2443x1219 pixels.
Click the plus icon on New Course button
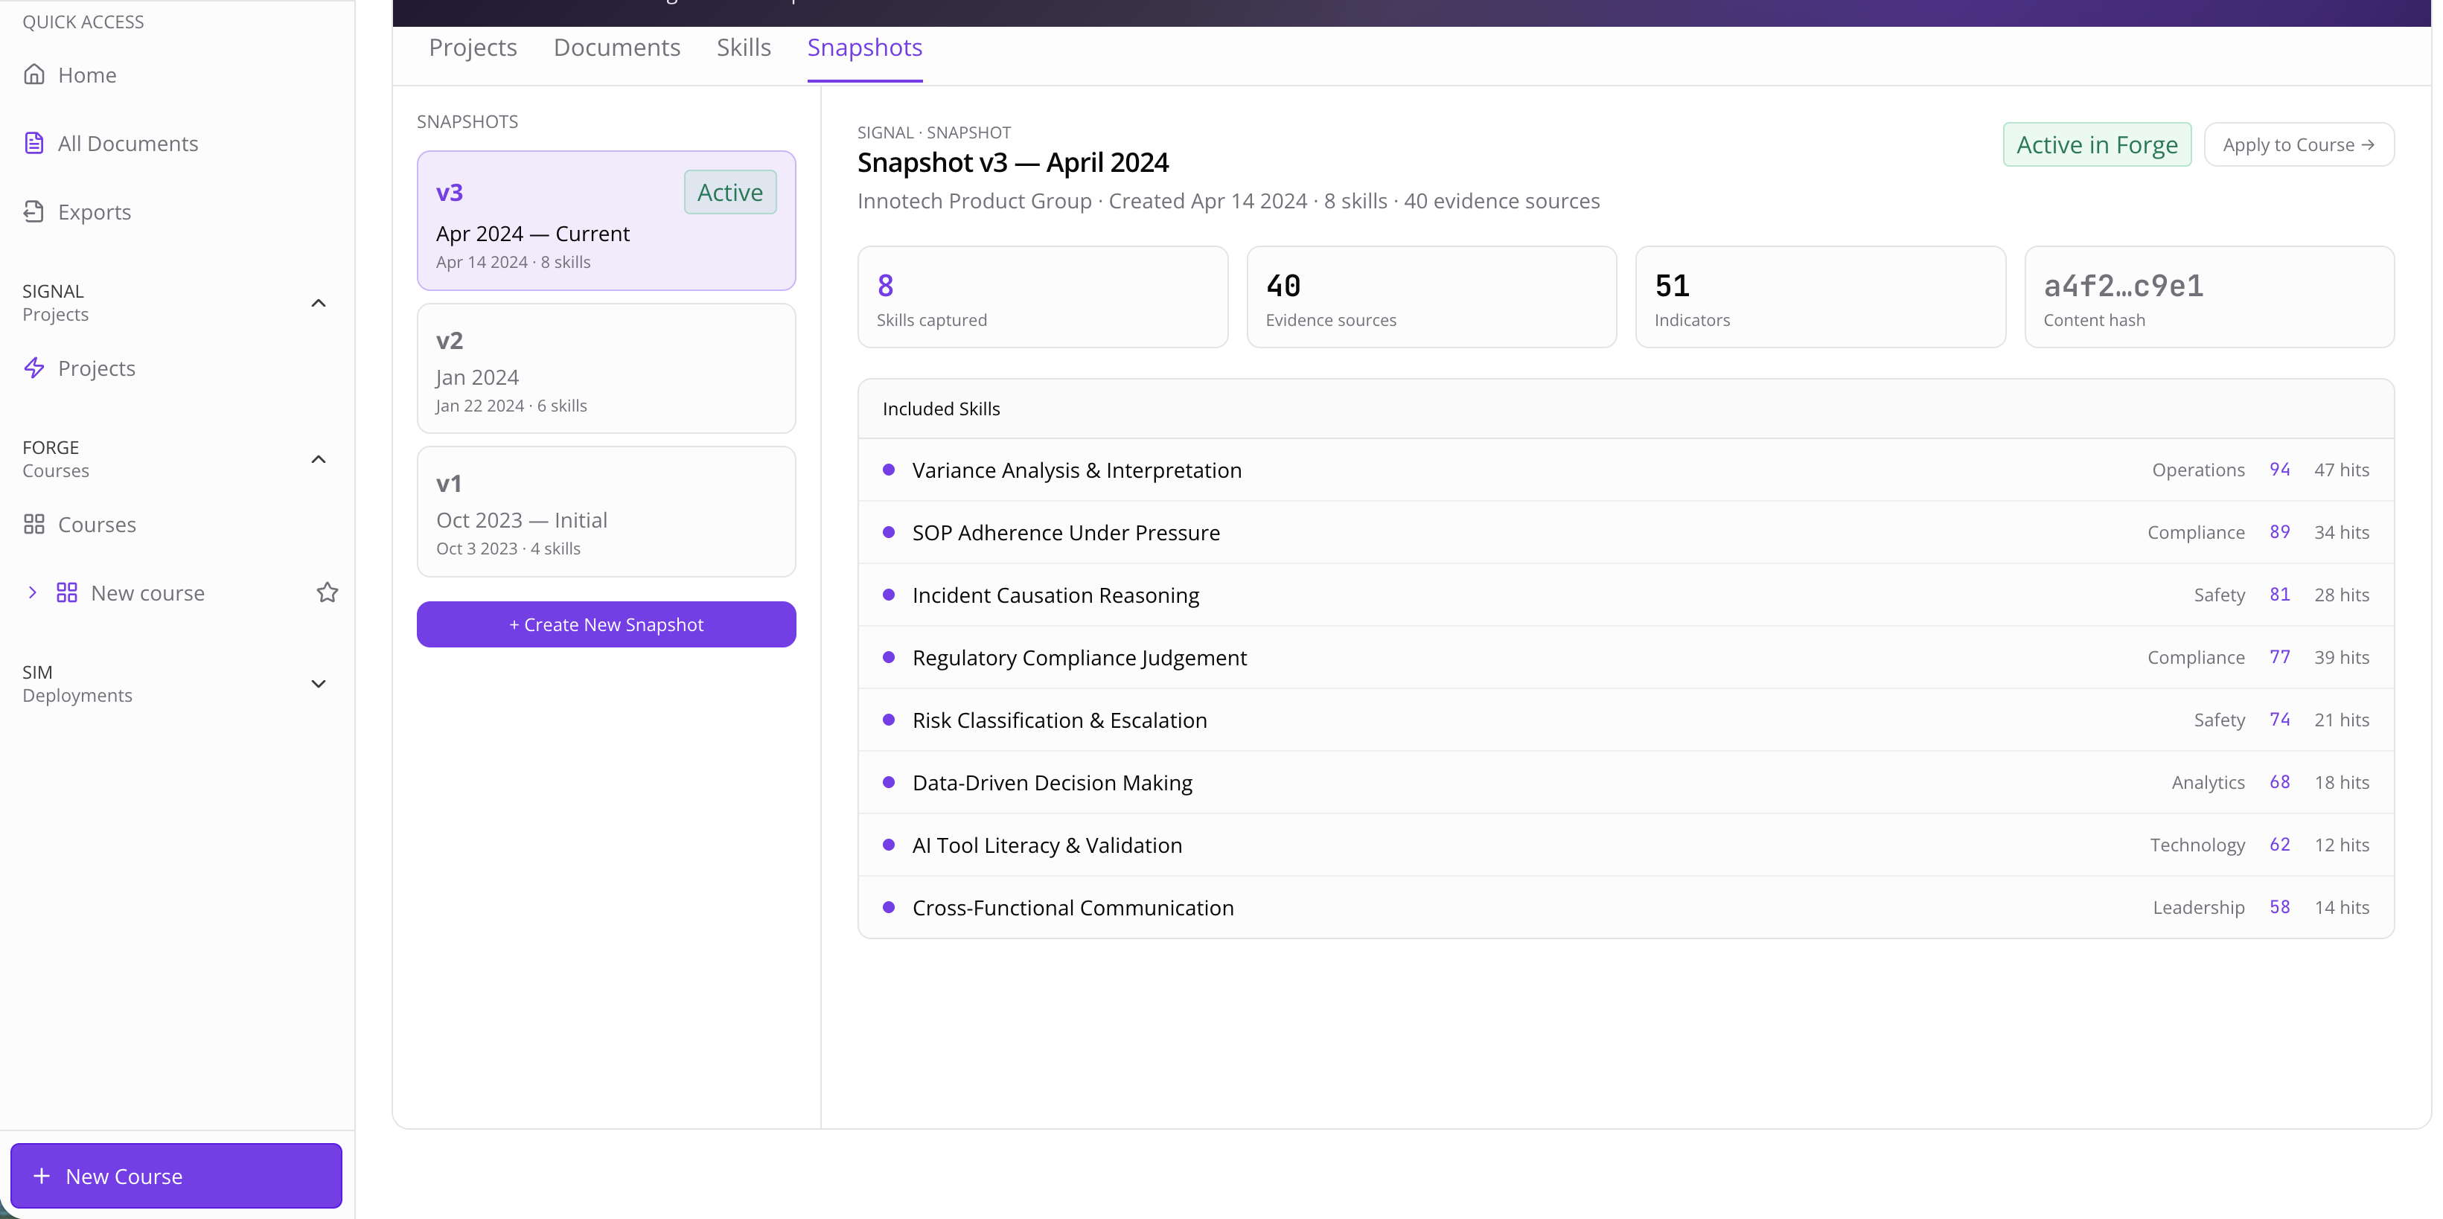coord(42,1175)
